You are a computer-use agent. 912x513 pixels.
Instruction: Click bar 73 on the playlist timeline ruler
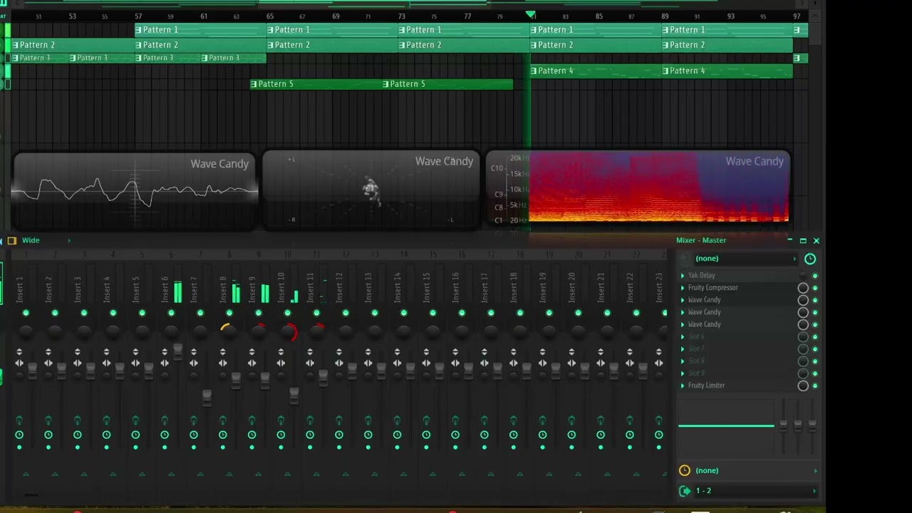pyautogui.click(x=402, y=16)
